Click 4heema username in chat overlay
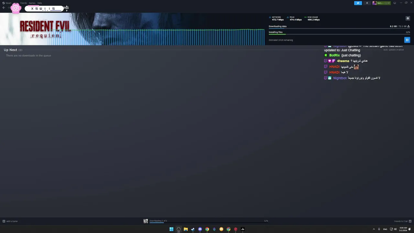 coord(343,61)
